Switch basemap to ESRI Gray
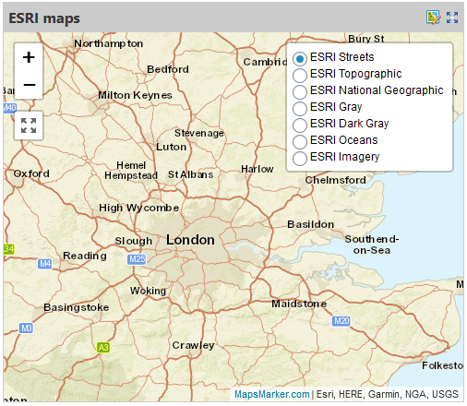 (x=300, y=108)
